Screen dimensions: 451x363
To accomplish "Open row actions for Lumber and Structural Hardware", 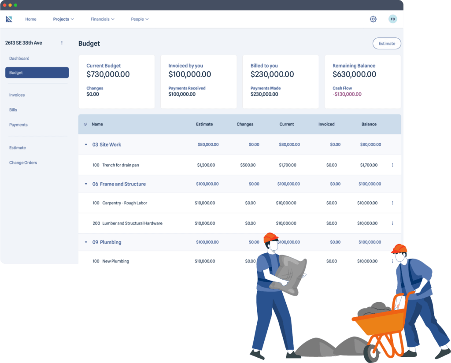I will click(392, 223).
